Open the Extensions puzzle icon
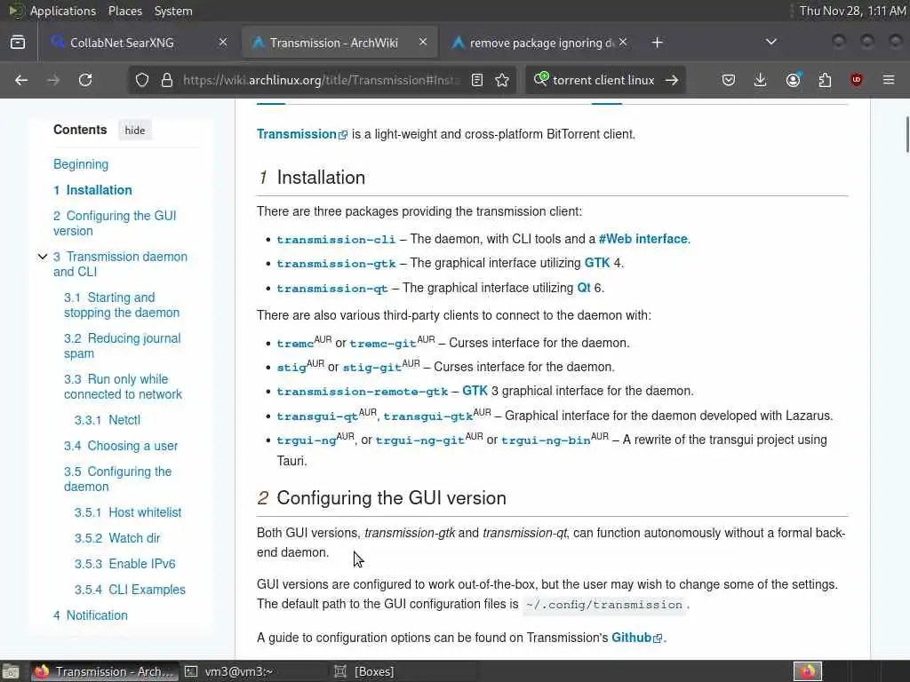910x682 pixels. (825, 80)
